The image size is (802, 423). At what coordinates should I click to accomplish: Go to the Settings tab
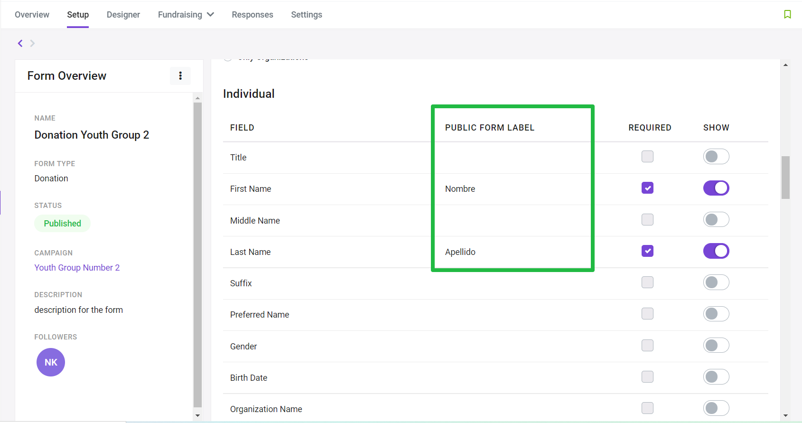(307, 15)
